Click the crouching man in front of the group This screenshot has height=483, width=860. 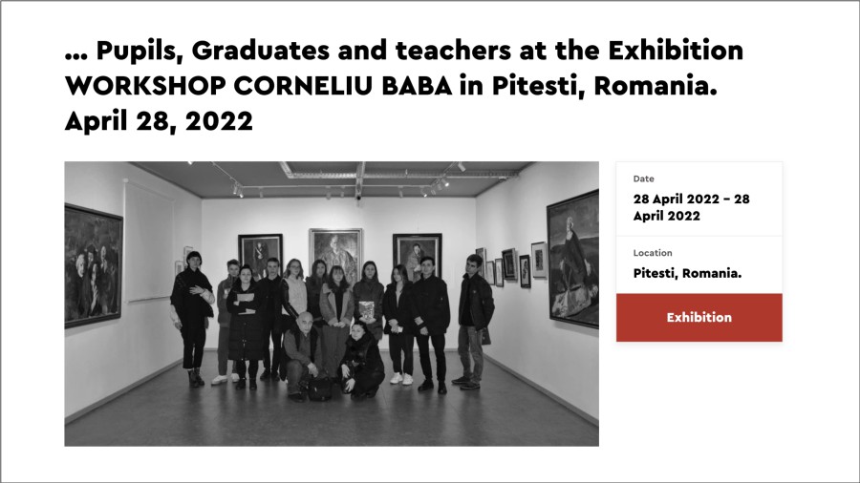pyautogui.click(x=302, y=353)
